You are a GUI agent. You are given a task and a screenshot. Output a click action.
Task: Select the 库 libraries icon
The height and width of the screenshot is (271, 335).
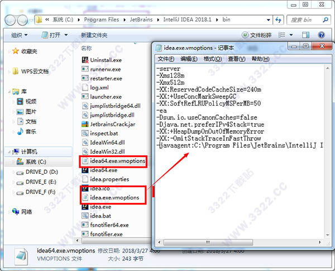click(16, 92)
